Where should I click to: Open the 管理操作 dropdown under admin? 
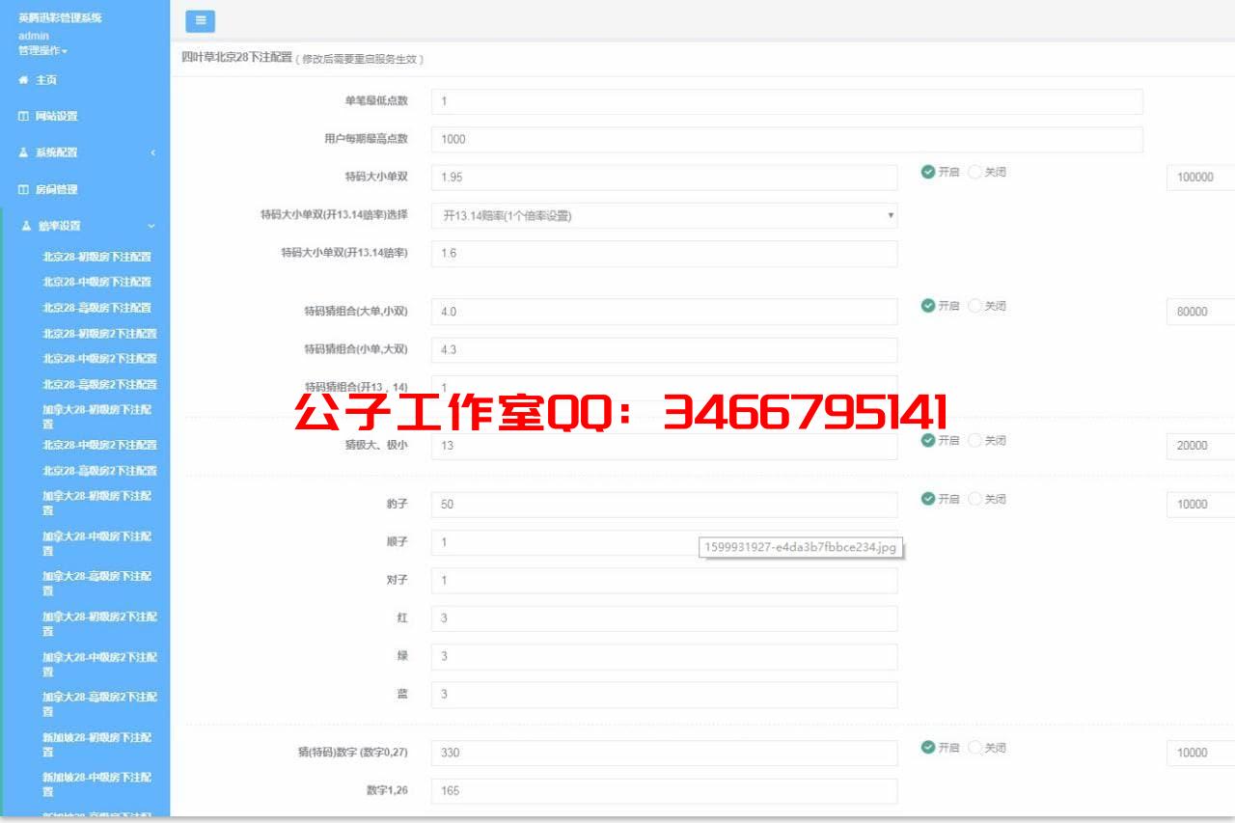pos(42,50)
